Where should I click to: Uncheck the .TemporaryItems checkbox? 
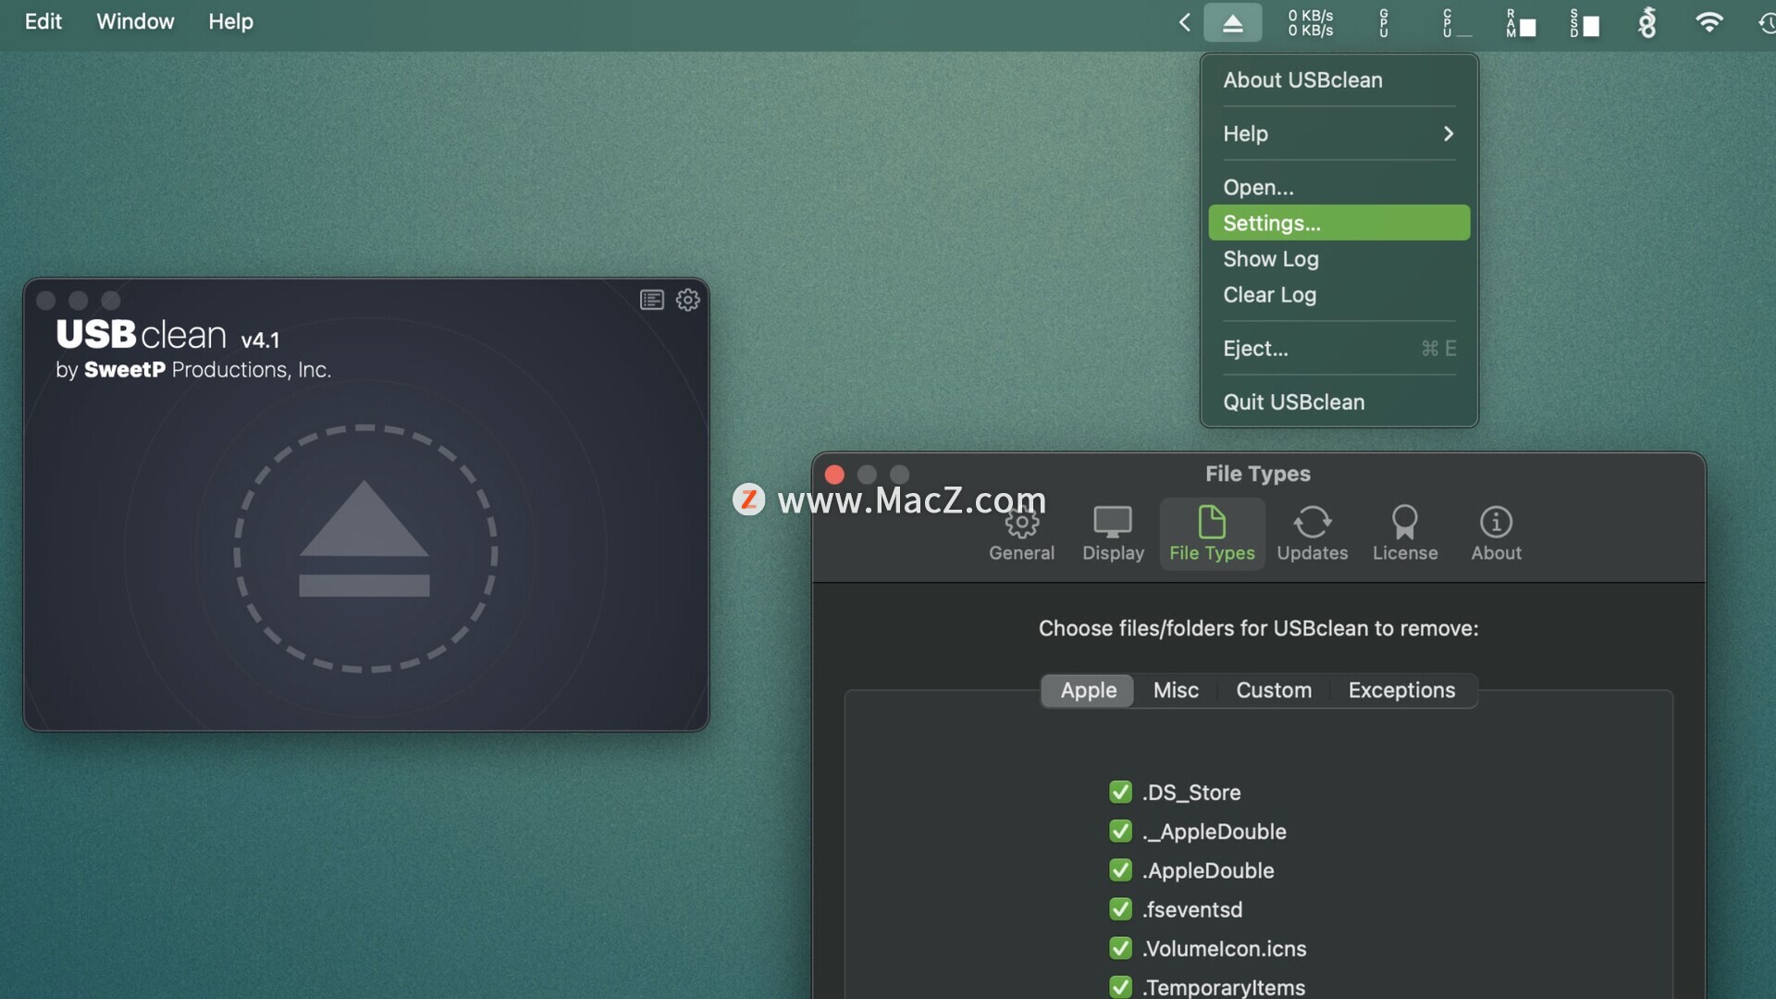pyautogui.click(x=1120, y=987)
